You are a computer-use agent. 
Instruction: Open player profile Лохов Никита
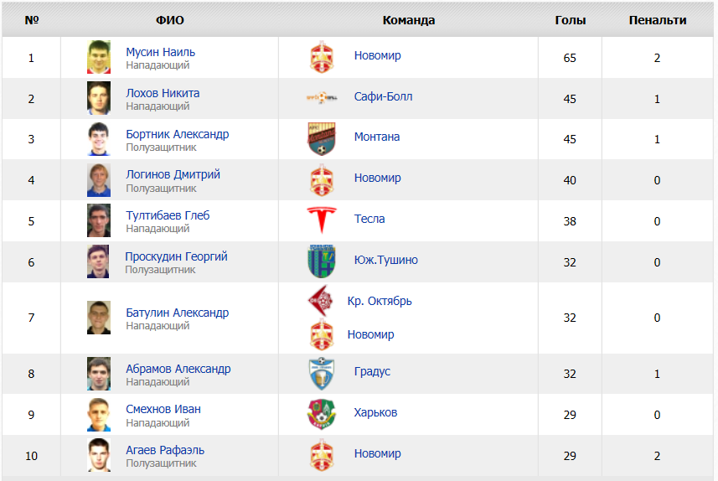tap(163, 93)
